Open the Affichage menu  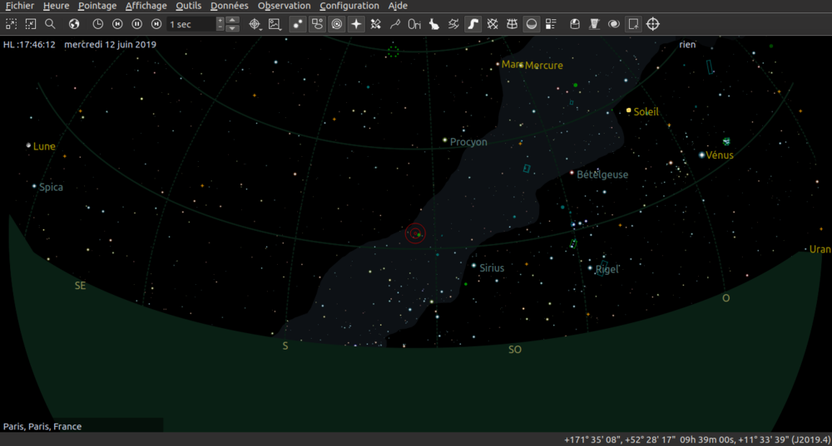click(x=146, y=6)
